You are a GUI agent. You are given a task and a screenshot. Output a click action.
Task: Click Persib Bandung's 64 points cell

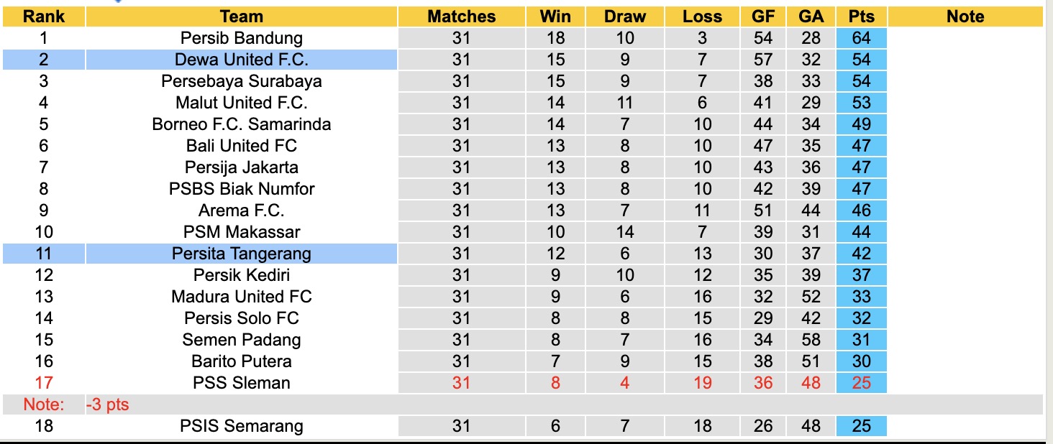click(x=861, y=38)
